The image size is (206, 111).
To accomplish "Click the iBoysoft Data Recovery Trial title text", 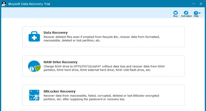I will [x=29, y=4].
